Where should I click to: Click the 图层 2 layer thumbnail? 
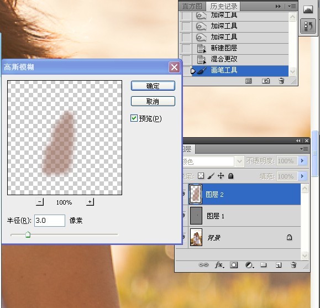pyautogui.click(x=196, y=194)
